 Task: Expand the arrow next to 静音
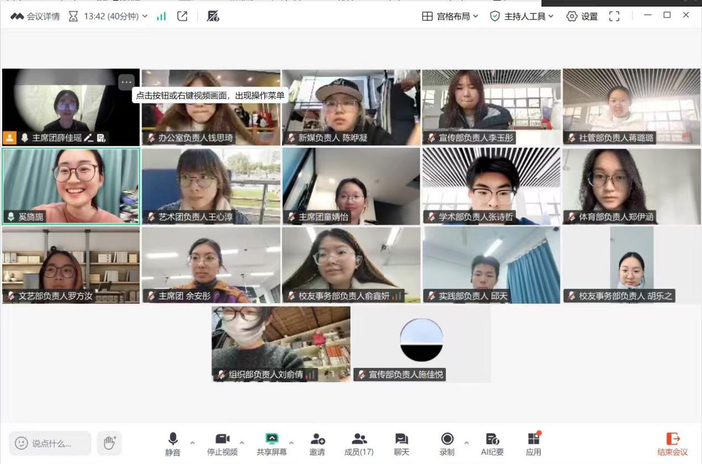pos(193,443)
